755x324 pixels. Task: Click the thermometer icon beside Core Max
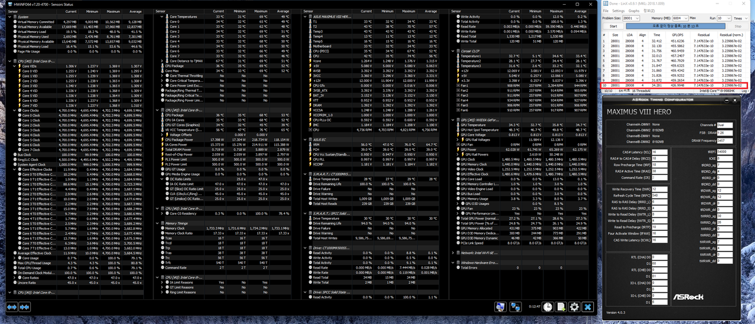[x=162, y=71]
